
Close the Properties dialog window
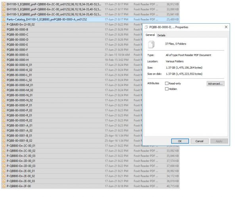point(226,27)
